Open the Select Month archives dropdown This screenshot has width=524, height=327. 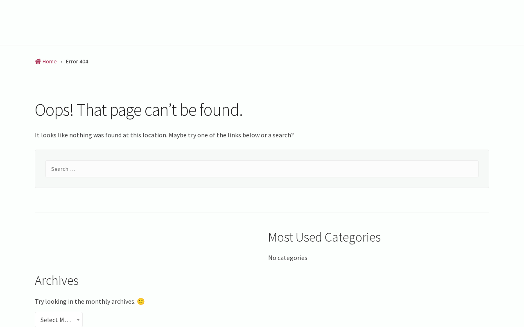56,320
